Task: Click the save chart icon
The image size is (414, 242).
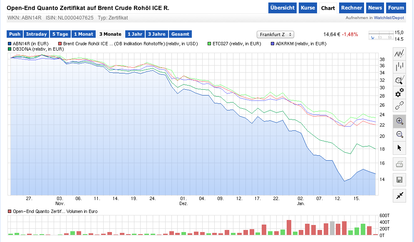Action: (399, 179)
